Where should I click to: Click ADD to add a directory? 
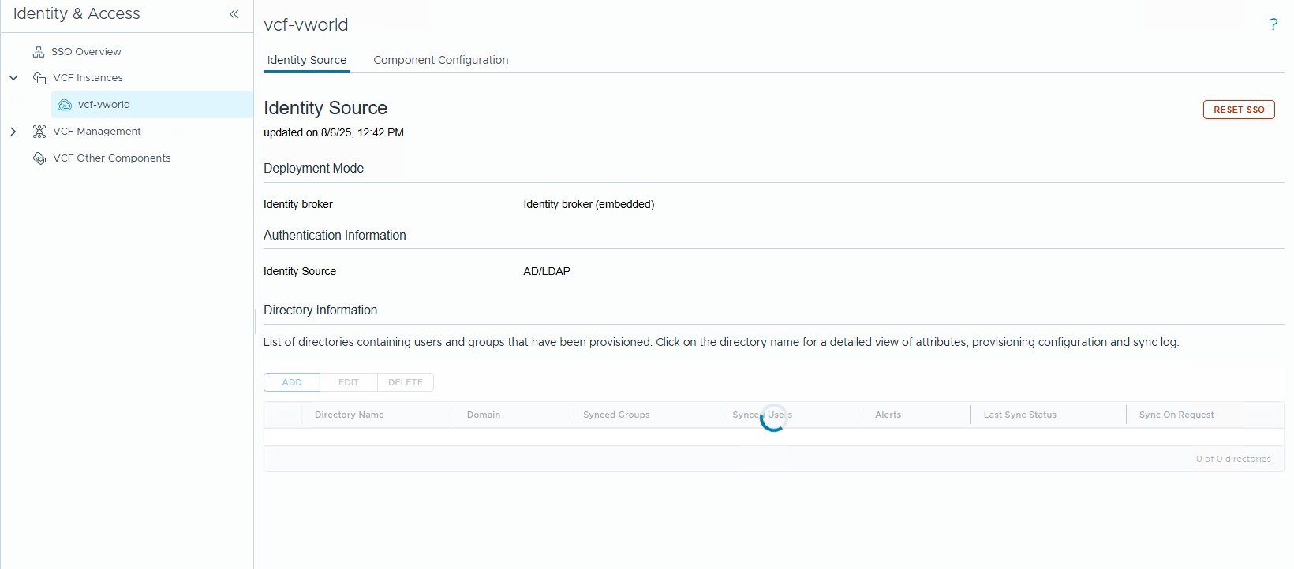[292, 382]
